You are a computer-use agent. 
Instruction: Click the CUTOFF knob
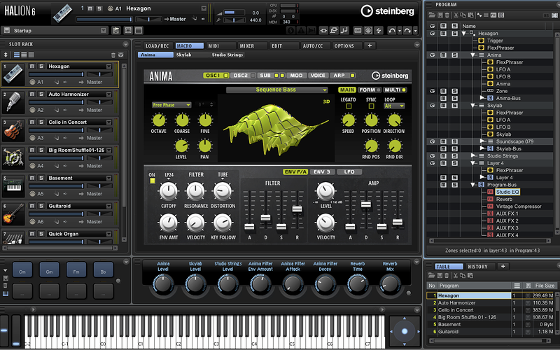pos(168,191)
